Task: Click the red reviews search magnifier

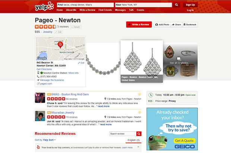Action: [139, 134]
